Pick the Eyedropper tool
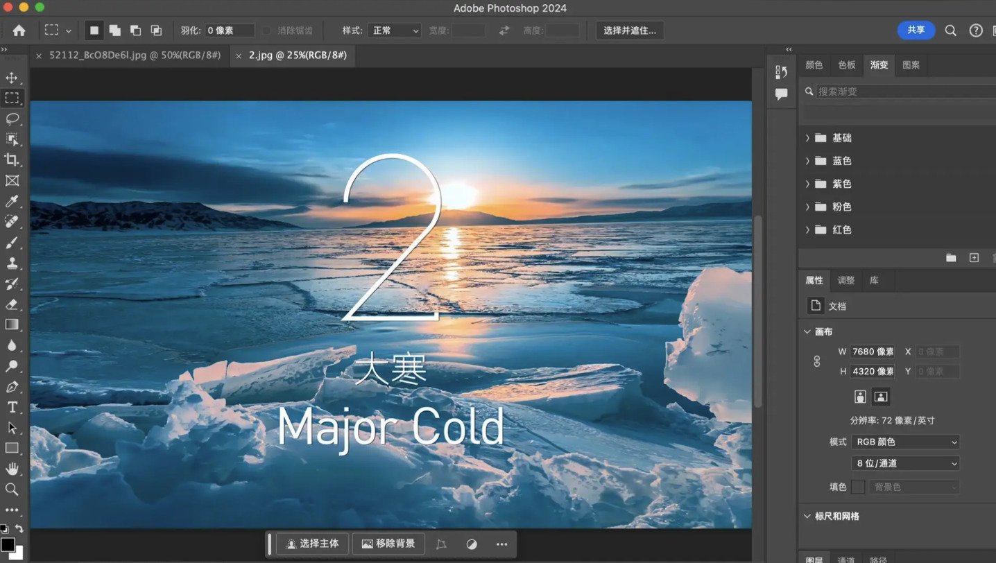Viewport: 996px width, 563px height. 12,201
